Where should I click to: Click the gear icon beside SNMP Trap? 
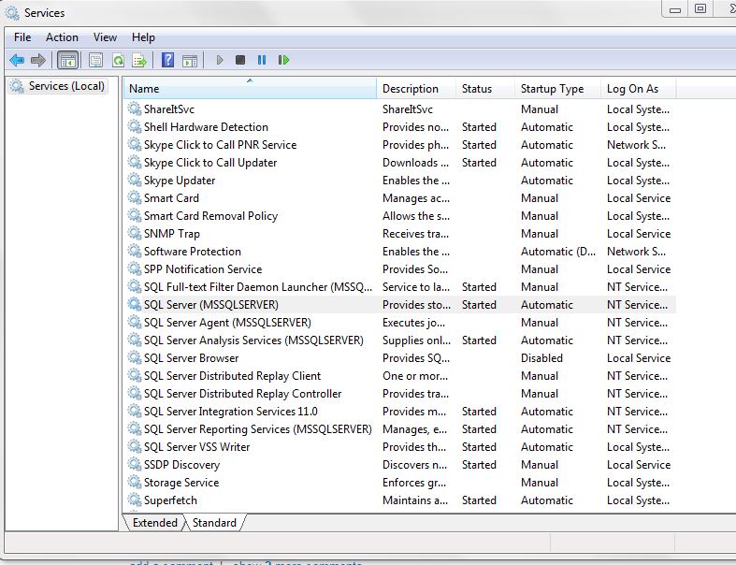(135, 234)
